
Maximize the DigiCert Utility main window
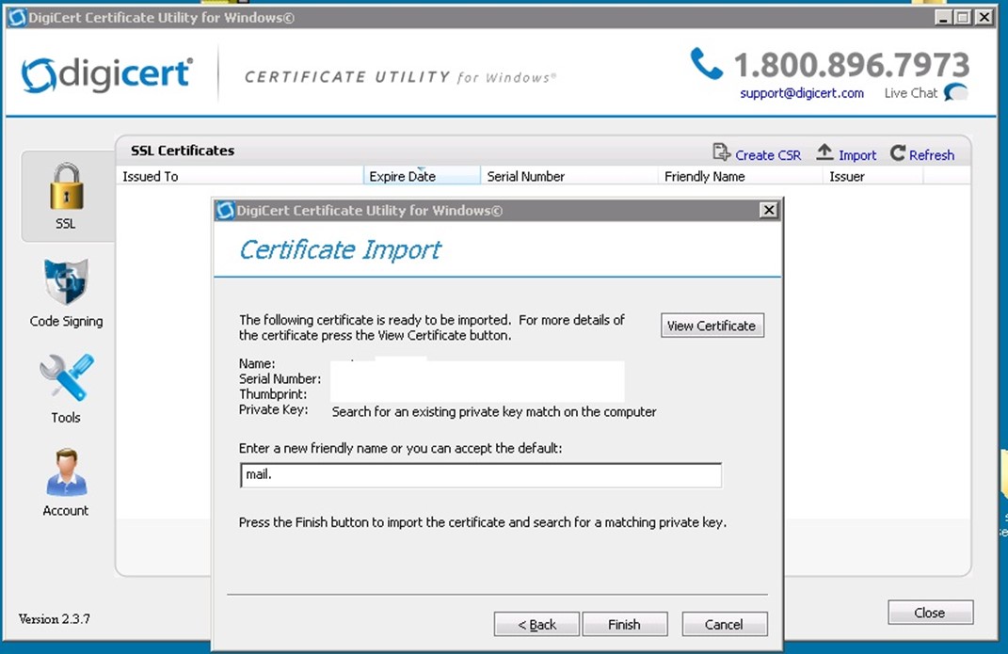(963, 17)
